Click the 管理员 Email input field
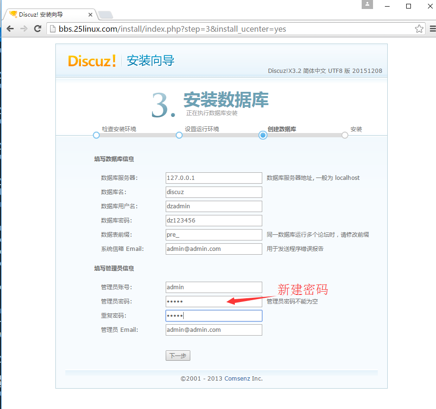This screenshot has height=409, width=436. pyautogui.click(x=214, y=330)
